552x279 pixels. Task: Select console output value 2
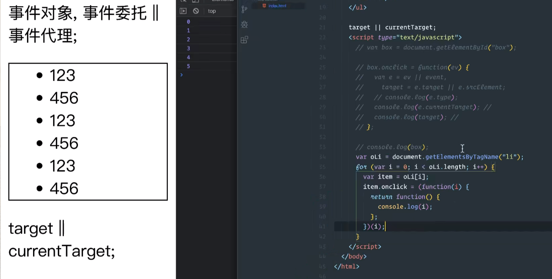(188, 40)
